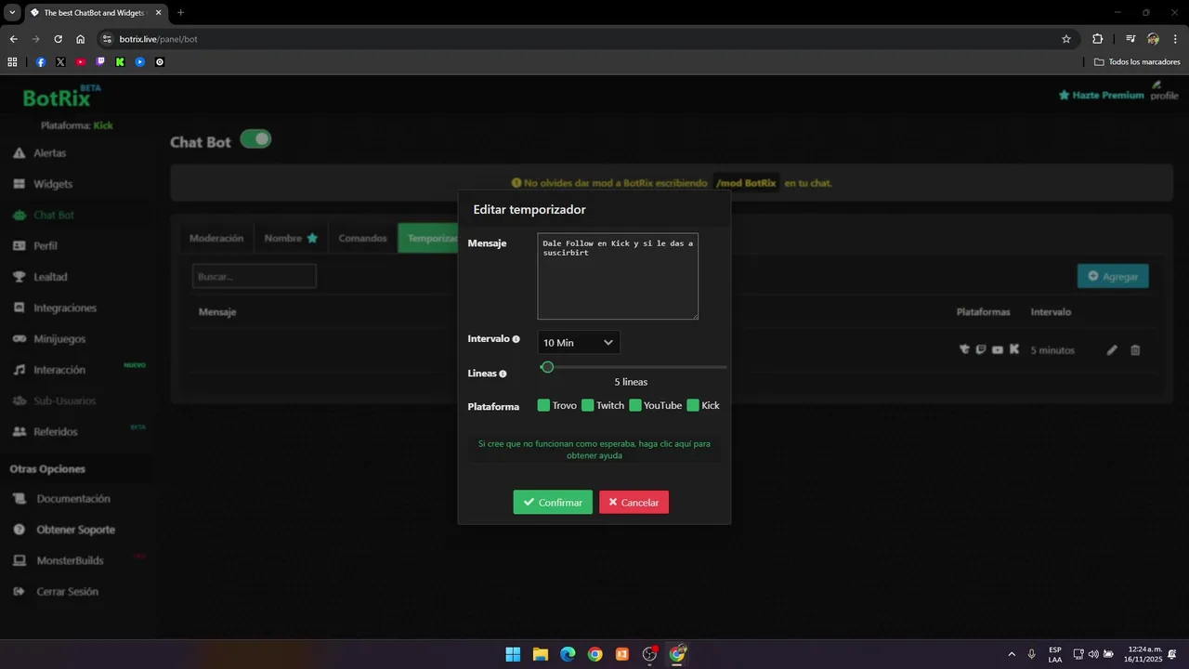Open Documentación link in sidebar
The width and height of the screenshot is (1189, 669).
73,499
